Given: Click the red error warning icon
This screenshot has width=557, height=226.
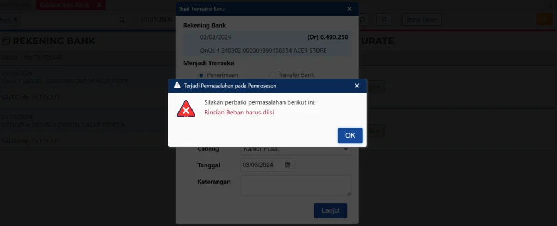Looking at the screenshot, I should coord(186,109).
